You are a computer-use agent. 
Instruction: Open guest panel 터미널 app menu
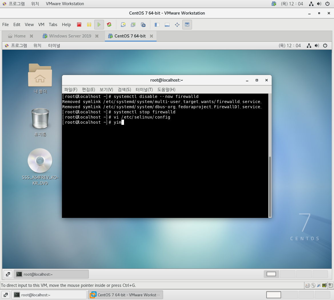54,46
